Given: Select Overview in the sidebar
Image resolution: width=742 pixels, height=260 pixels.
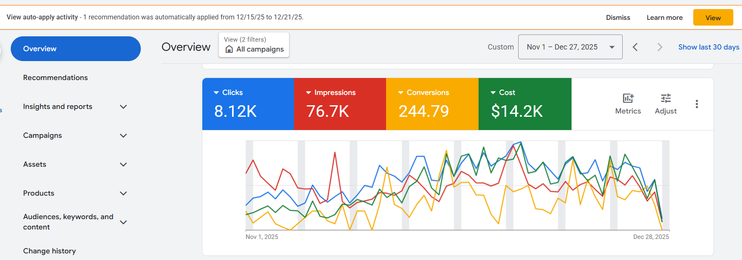Looking at the screenshot, I should click(x=76, y=49).
